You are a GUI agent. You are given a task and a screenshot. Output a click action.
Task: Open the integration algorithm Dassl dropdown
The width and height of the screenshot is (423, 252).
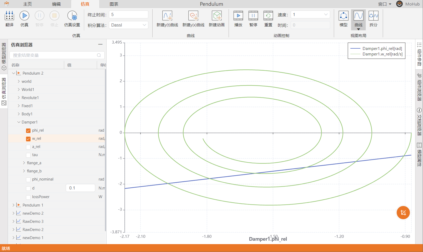[x=129, y=25]
